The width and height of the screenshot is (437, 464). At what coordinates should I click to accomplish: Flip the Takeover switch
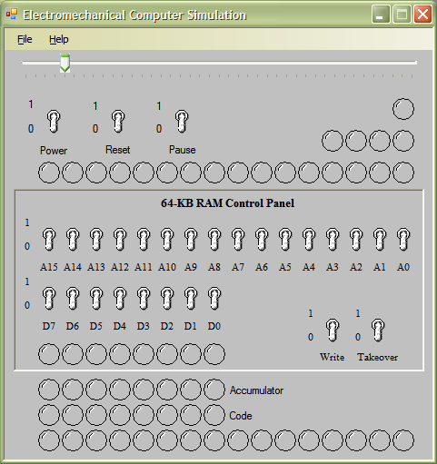pos(378,330)
